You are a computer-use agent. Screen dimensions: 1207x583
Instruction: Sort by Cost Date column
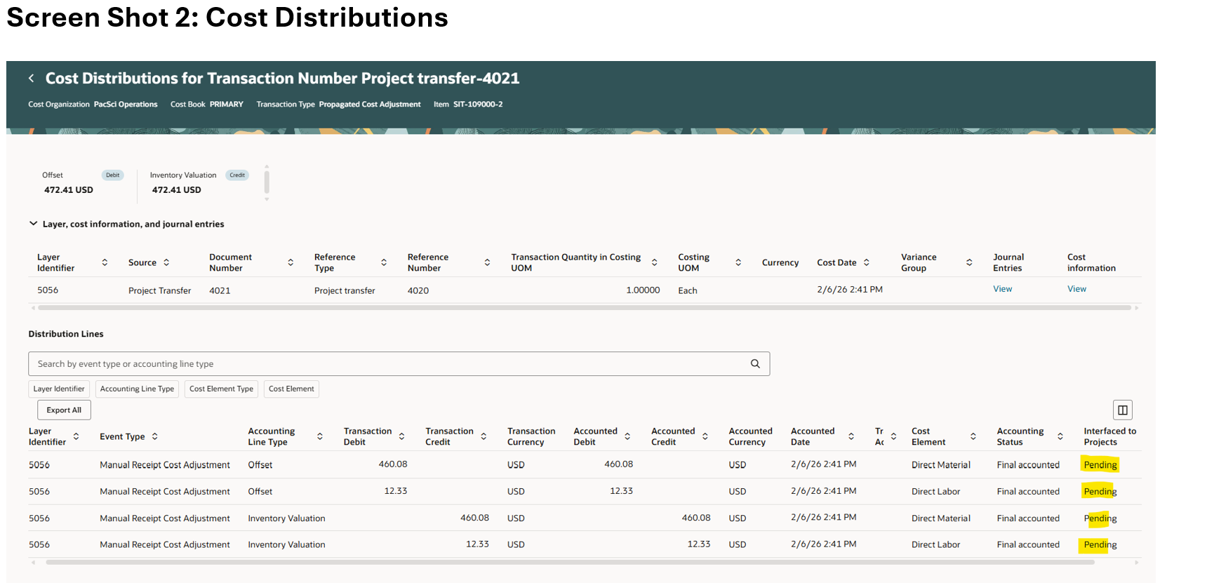[x=867, y=262]
